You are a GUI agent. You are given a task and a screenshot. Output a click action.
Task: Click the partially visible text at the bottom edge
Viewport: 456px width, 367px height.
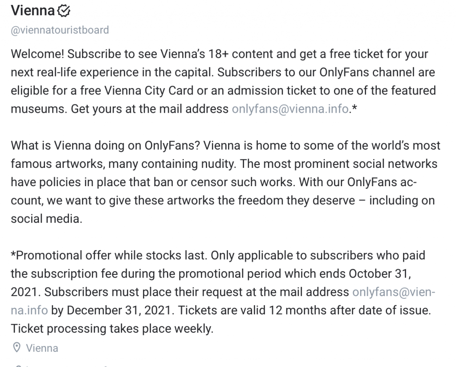point(67,366)
